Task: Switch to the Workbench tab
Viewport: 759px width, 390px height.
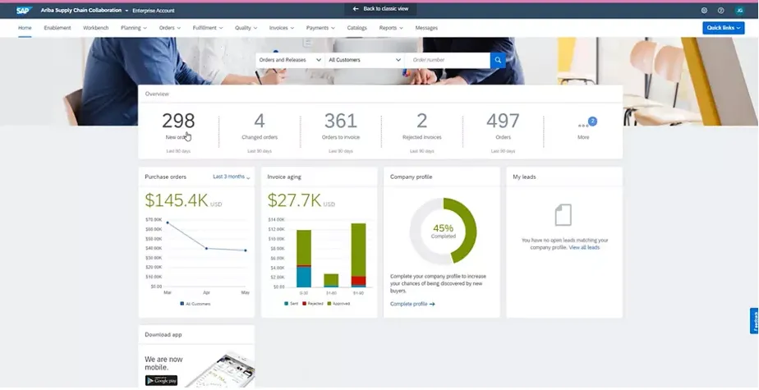Action: pos(95,28)
